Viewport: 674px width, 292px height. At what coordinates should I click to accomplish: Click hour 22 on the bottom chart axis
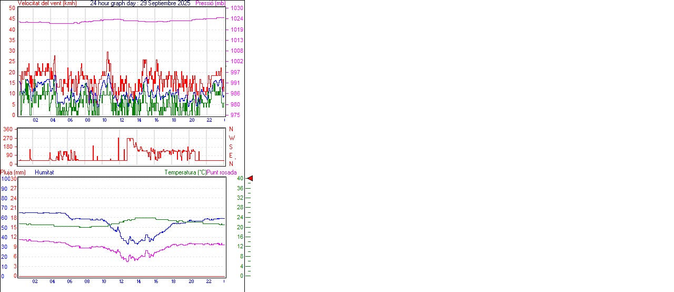(x=209, y=281)
